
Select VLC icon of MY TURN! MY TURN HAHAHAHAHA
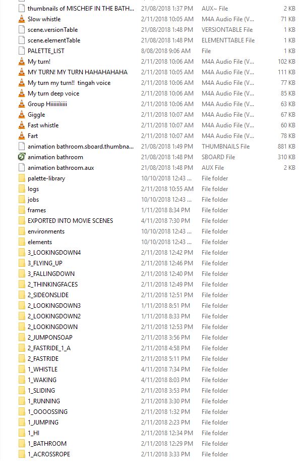(x=22, y=72)
